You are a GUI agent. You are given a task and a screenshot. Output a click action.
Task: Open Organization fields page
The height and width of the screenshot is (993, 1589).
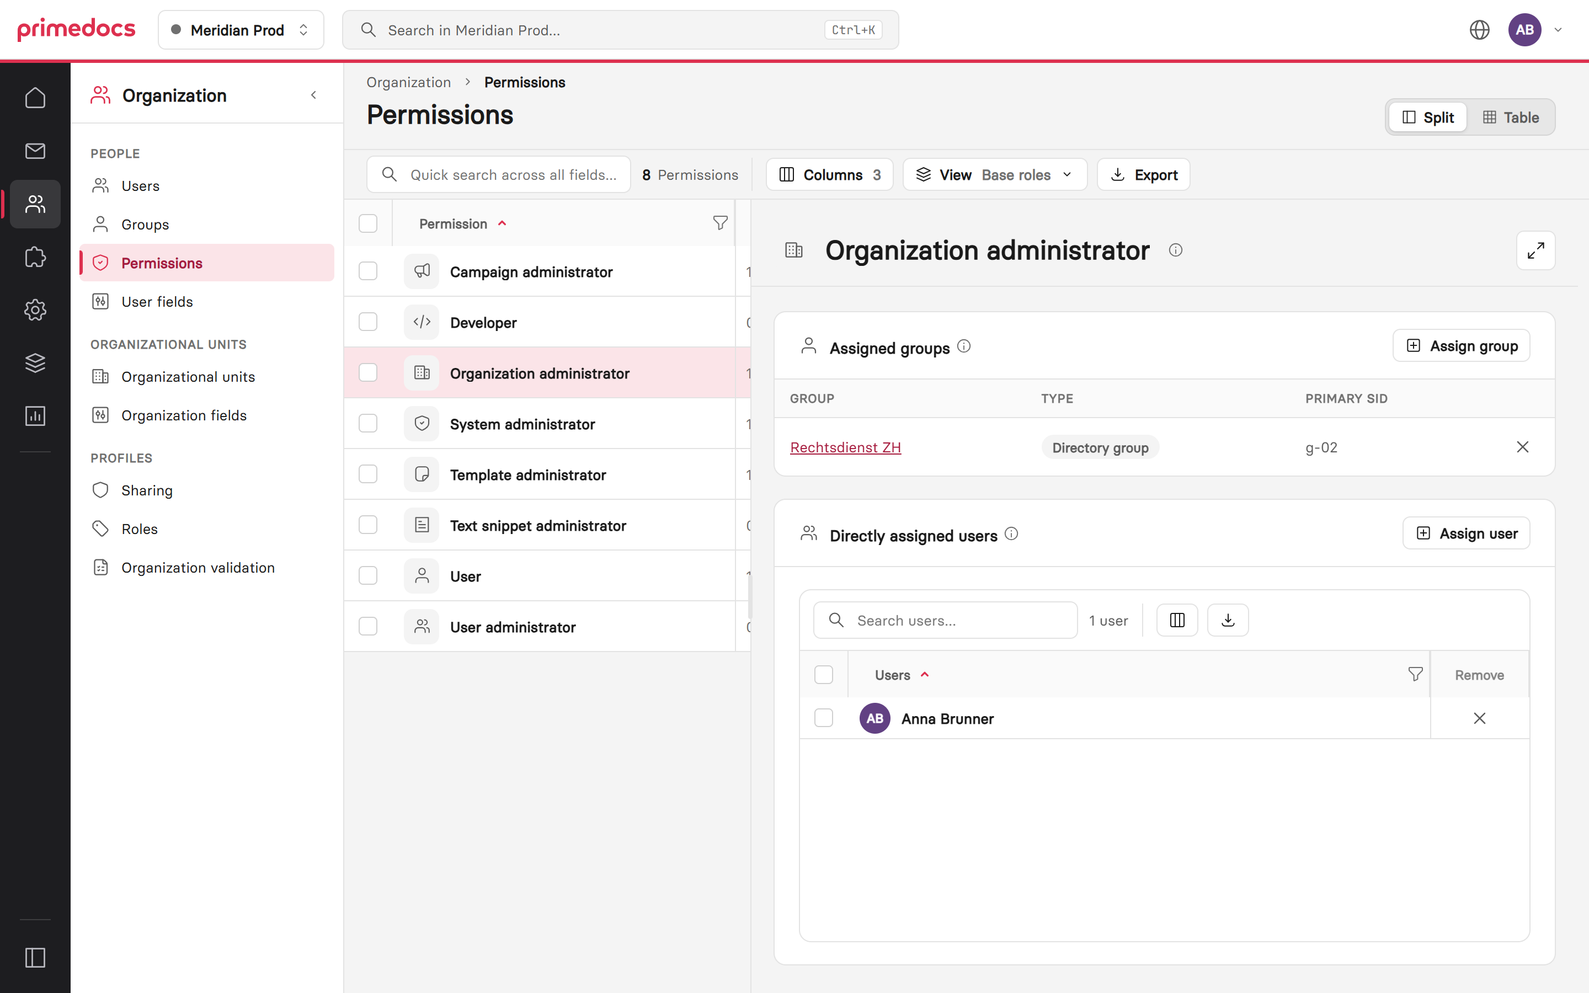207,416
